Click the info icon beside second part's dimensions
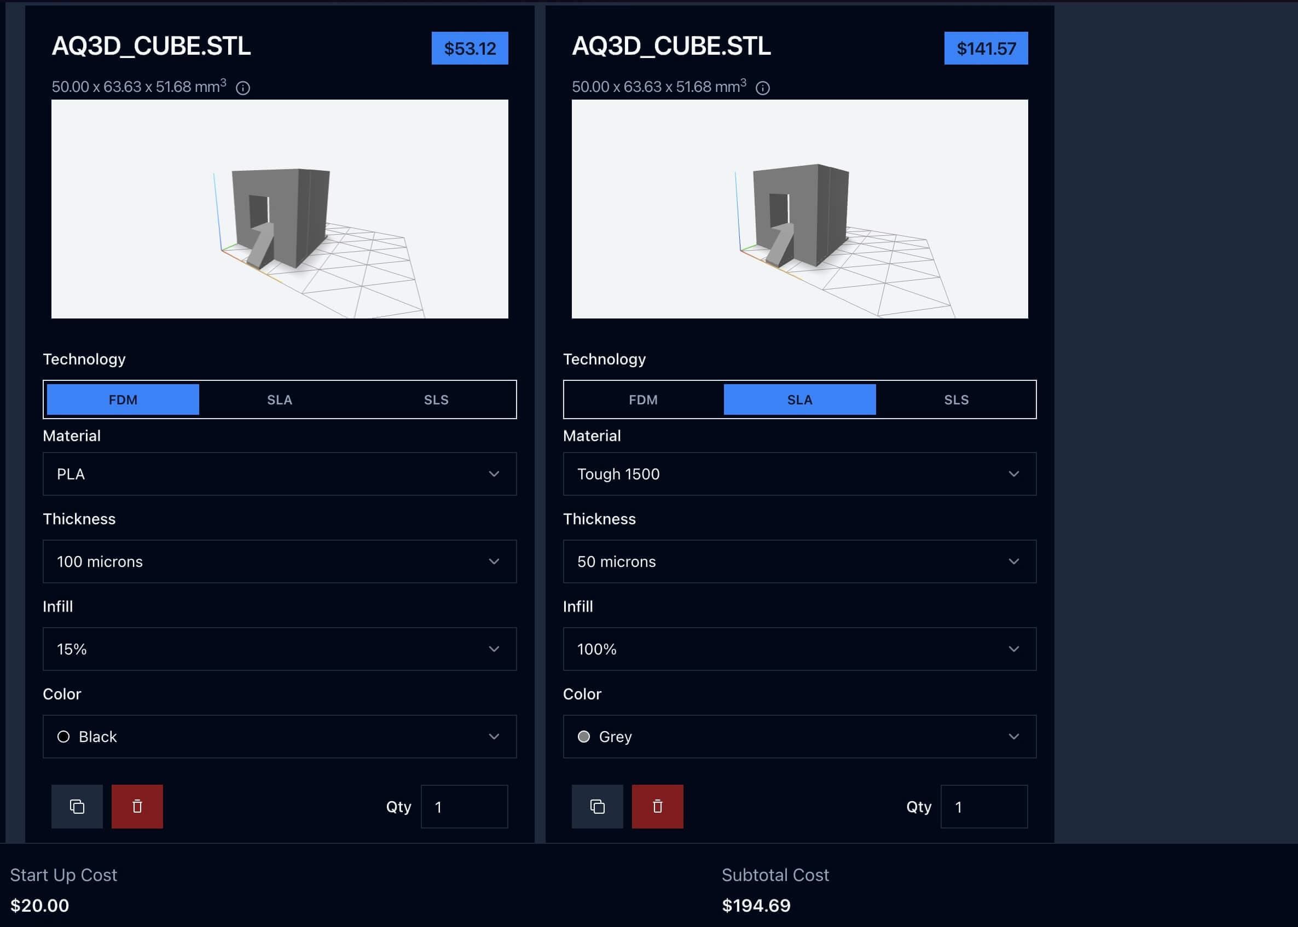1298x927 pixels. click(763, 88)
